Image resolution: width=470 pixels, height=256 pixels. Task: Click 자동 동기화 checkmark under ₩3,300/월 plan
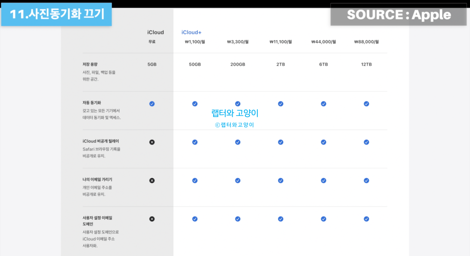238,104
